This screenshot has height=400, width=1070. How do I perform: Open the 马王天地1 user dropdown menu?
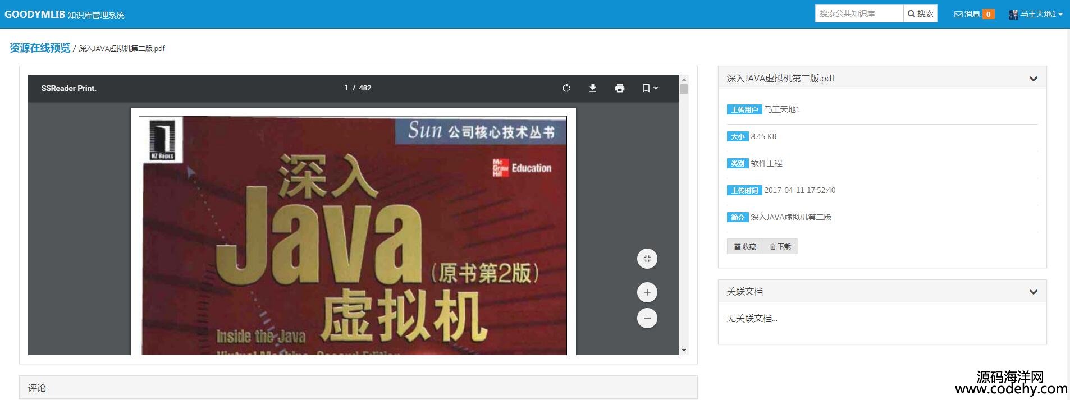coord(1036,14)
